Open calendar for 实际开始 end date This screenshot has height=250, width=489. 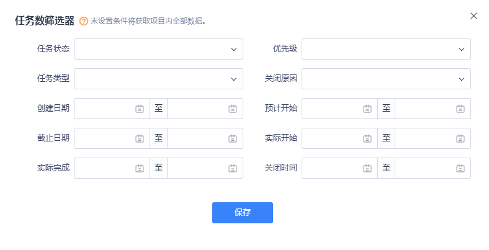[x=460, y=138]
